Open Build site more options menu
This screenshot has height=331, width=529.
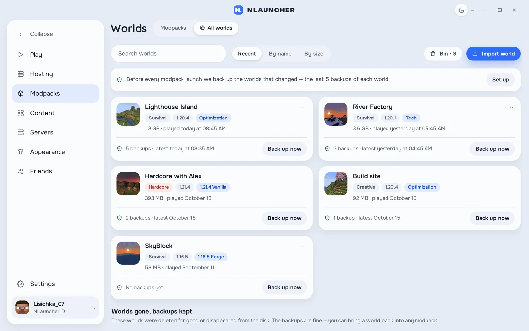click(x=511, y=177)
